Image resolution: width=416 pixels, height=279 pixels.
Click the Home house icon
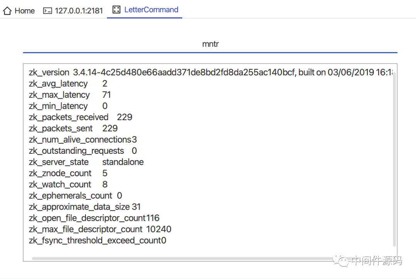[x=7, y=11]
